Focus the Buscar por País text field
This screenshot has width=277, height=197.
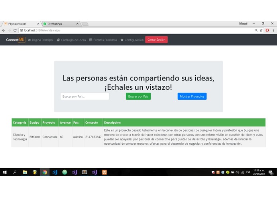pos(84,97)
